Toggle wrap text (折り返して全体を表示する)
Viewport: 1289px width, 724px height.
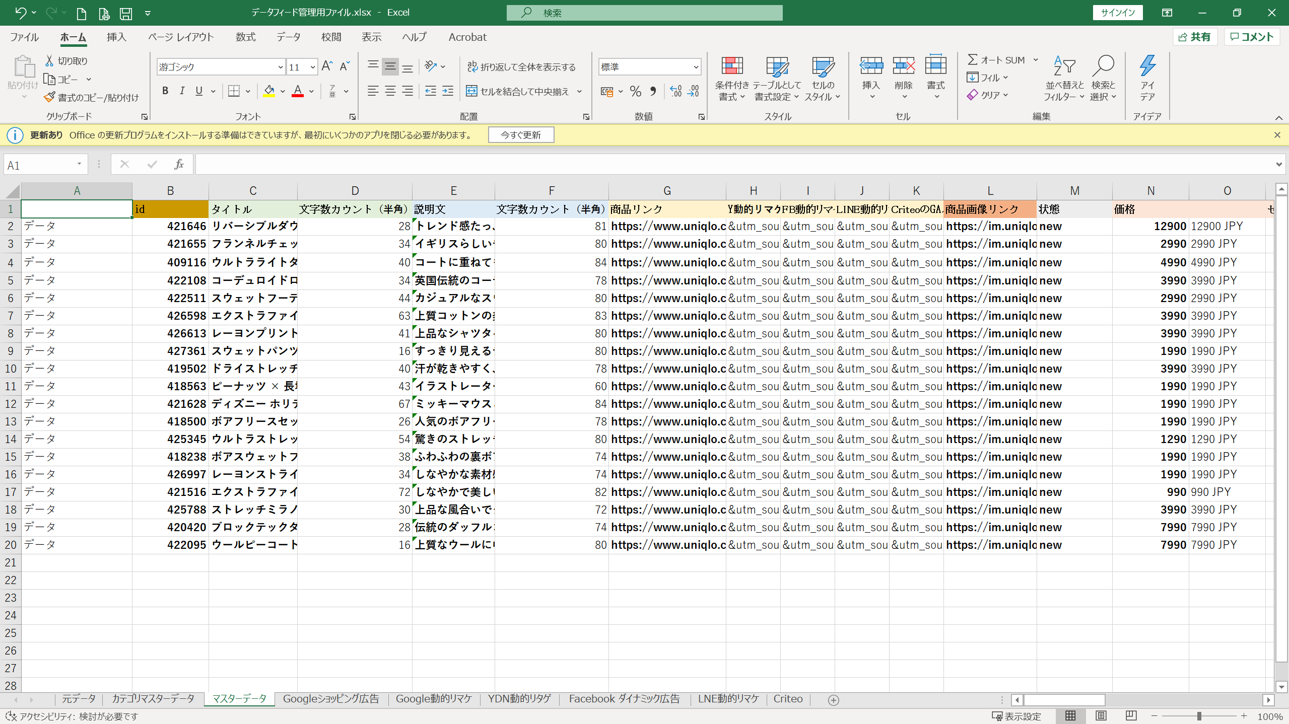pos(521,66)
